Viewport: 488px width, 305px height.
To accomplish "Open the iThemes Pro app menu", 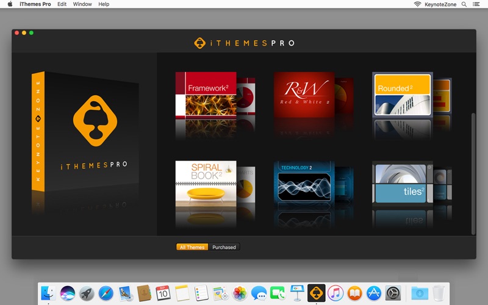I will click(35, 4).
